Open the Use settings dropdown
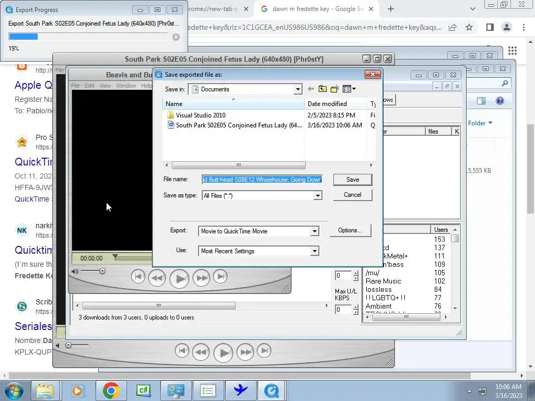 click(315, 251)
